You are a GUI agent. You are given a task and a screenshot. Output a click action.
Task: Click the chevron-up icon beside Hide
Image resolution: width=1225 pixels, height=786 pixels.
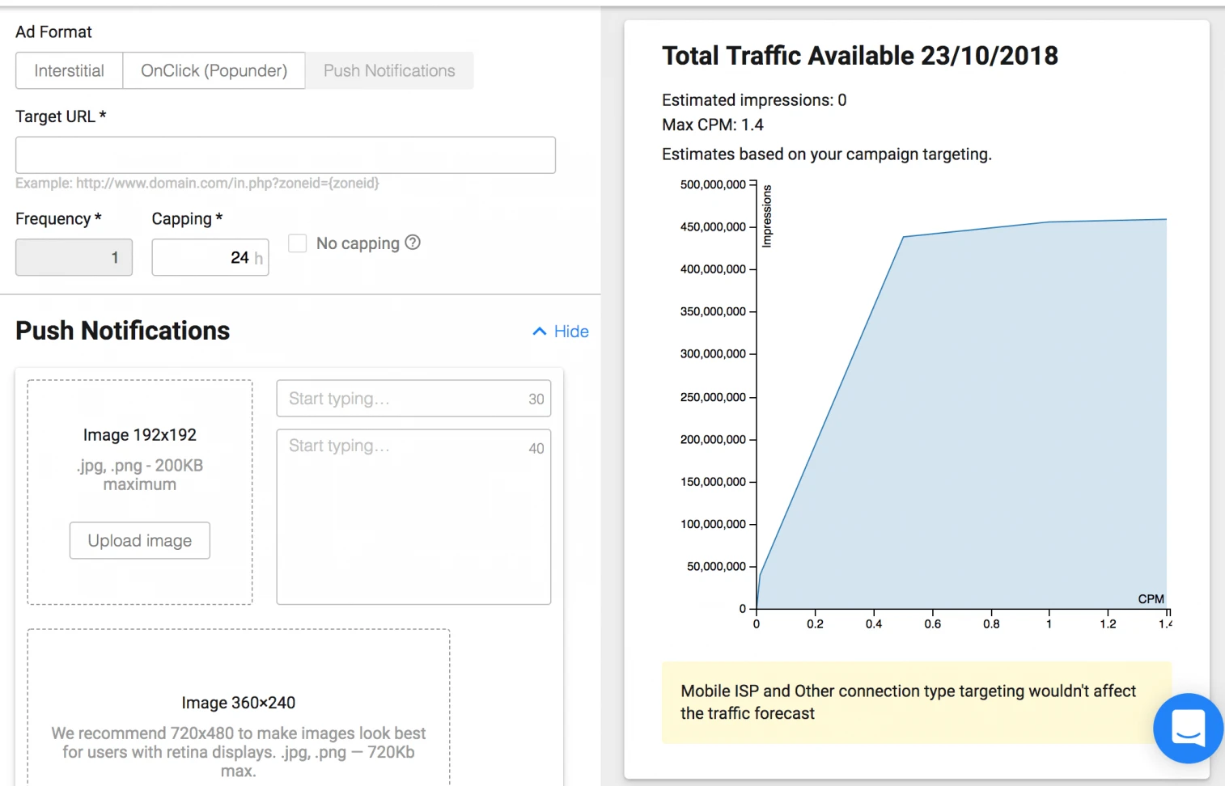coord(540,332)
